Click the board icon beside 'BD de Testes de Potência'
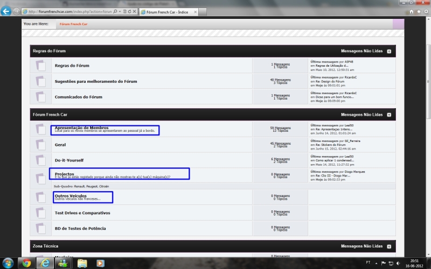This screenshot has width=431, height=269. [x=41, y=228]
